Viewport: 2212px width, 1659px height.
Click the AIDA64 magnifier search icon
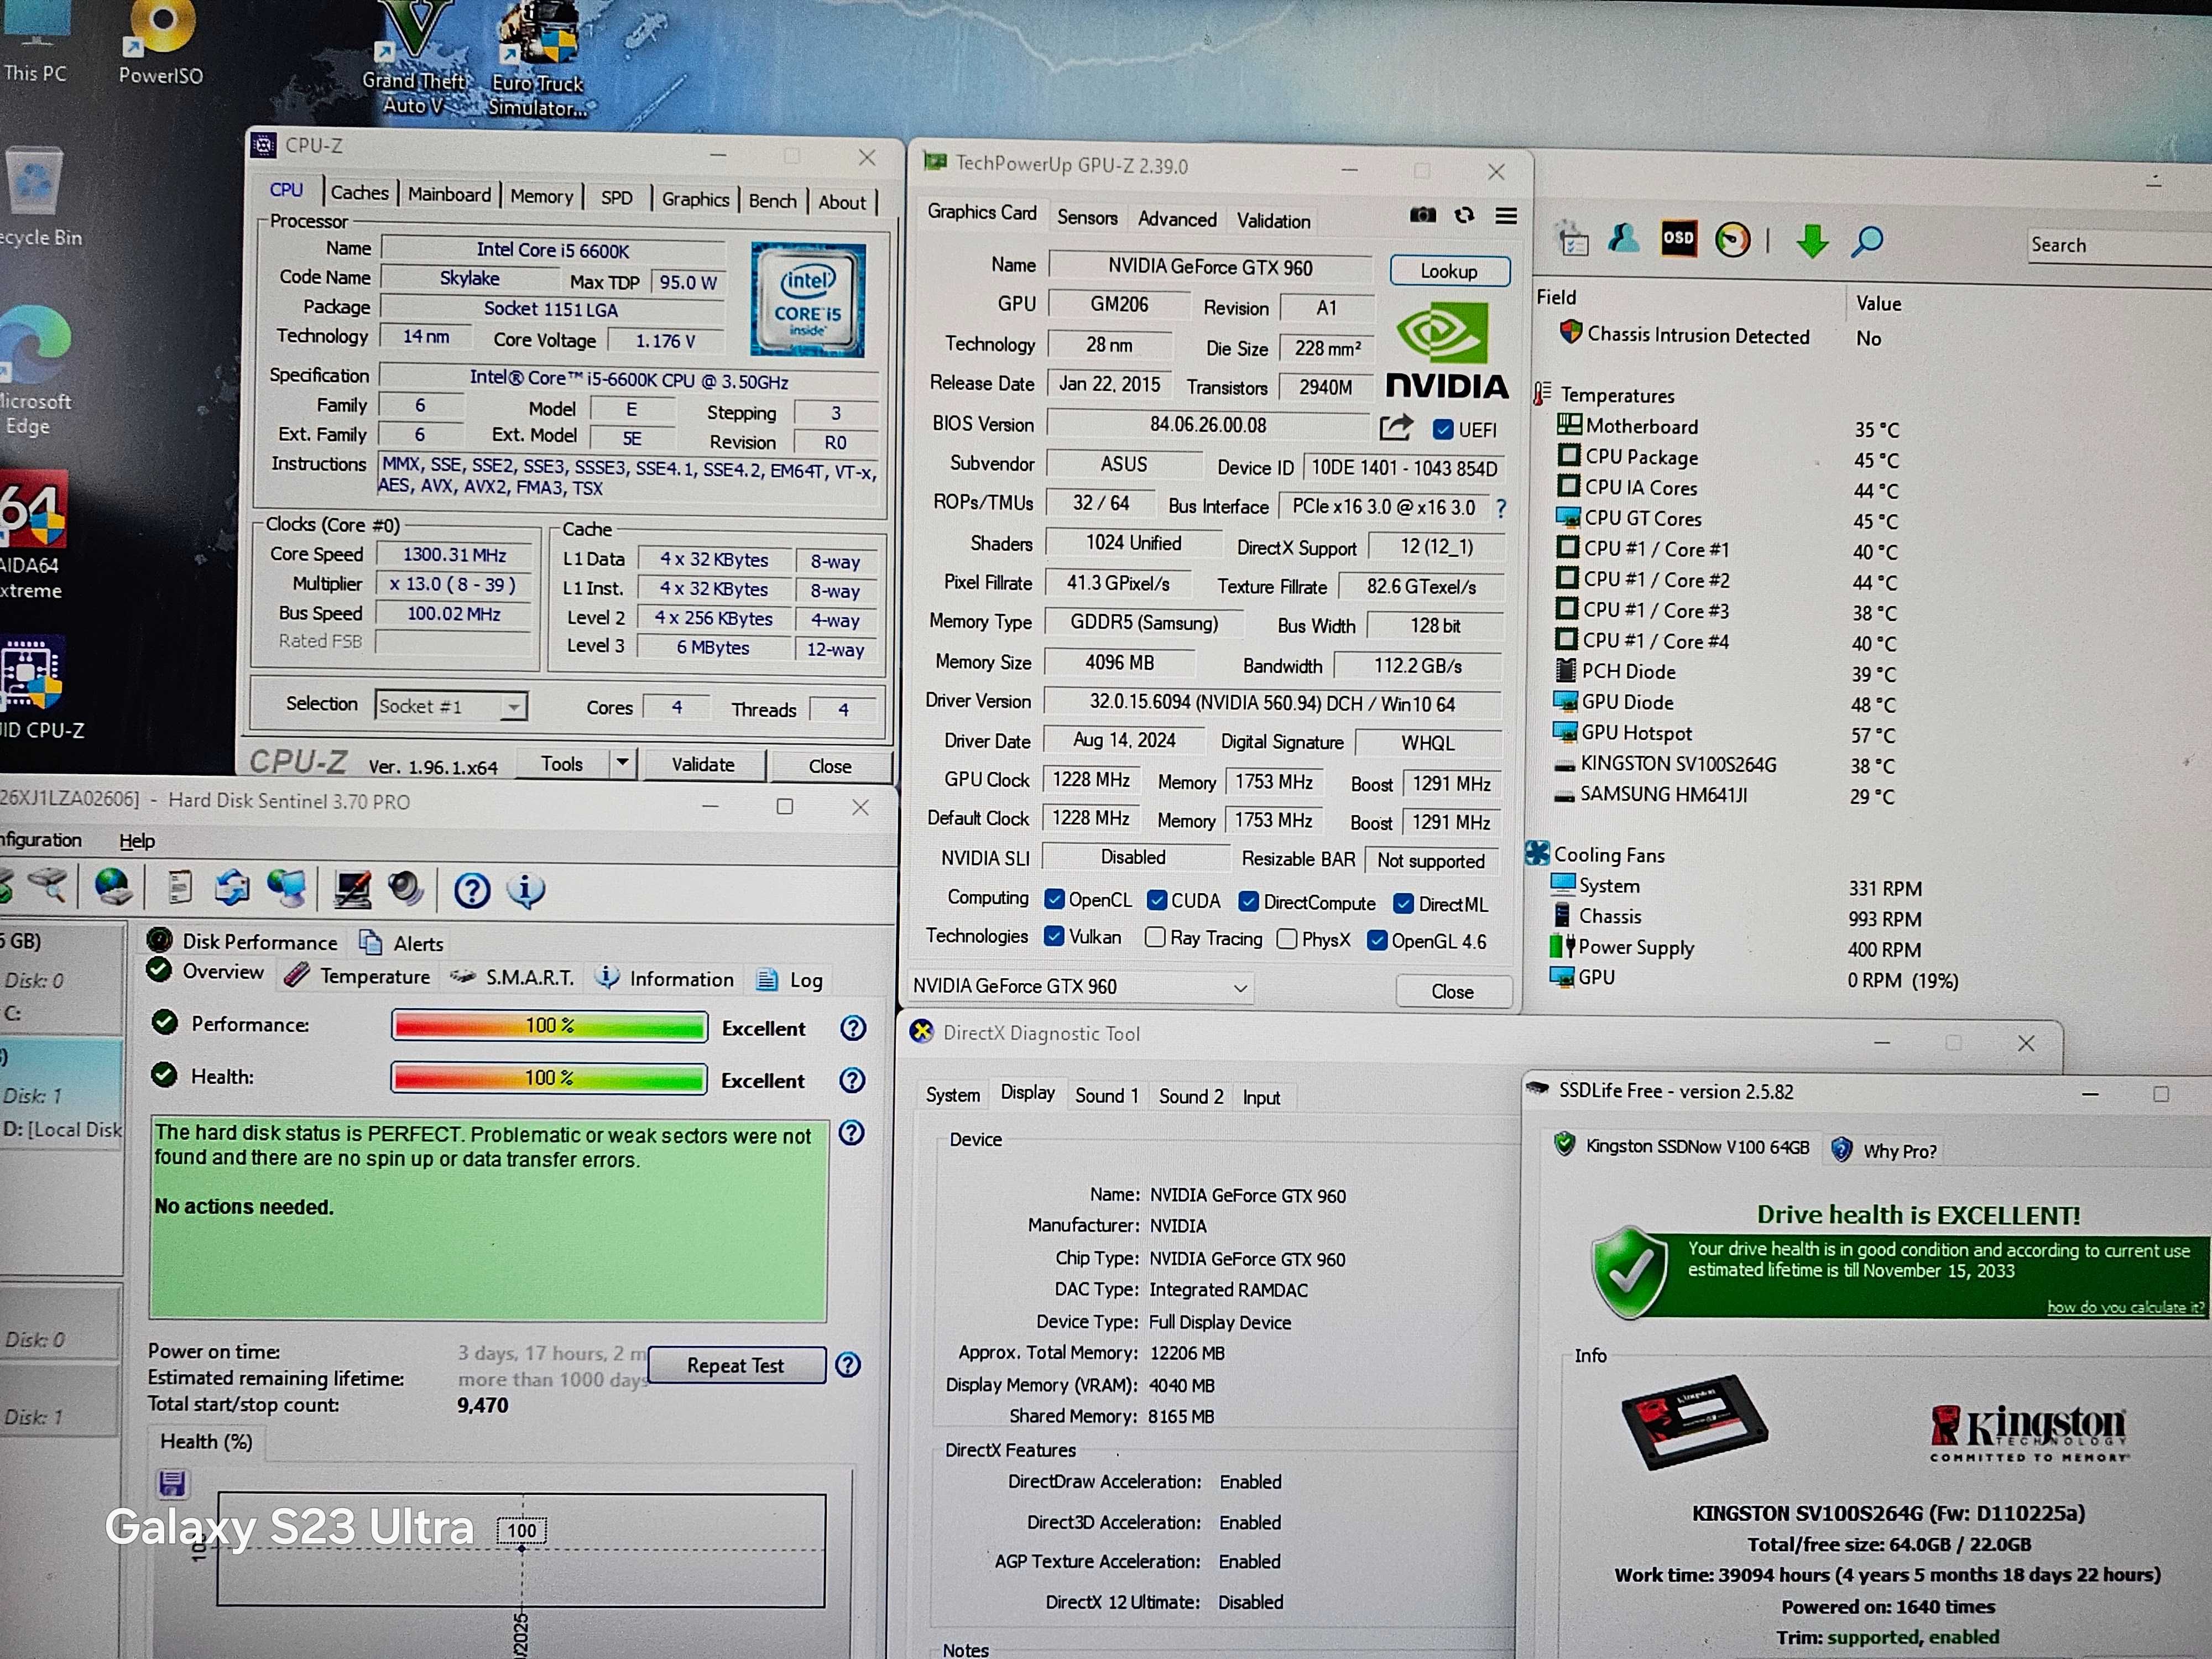[1867, 241]
